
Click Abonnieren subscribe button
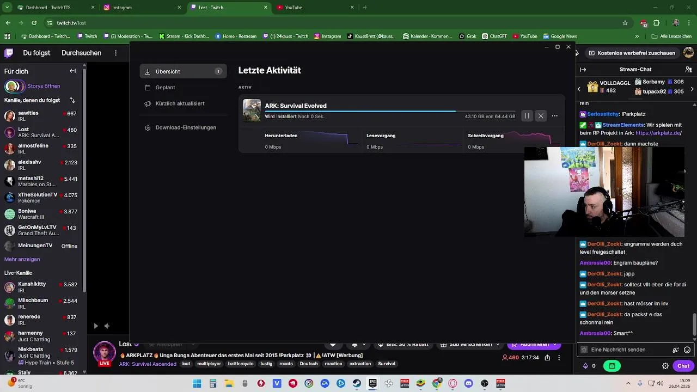pos(534,345)
